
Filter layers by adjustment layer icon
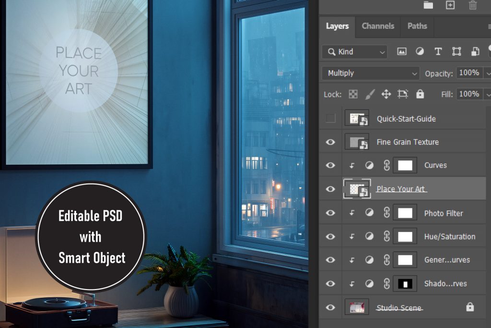[x=420, y=51]
